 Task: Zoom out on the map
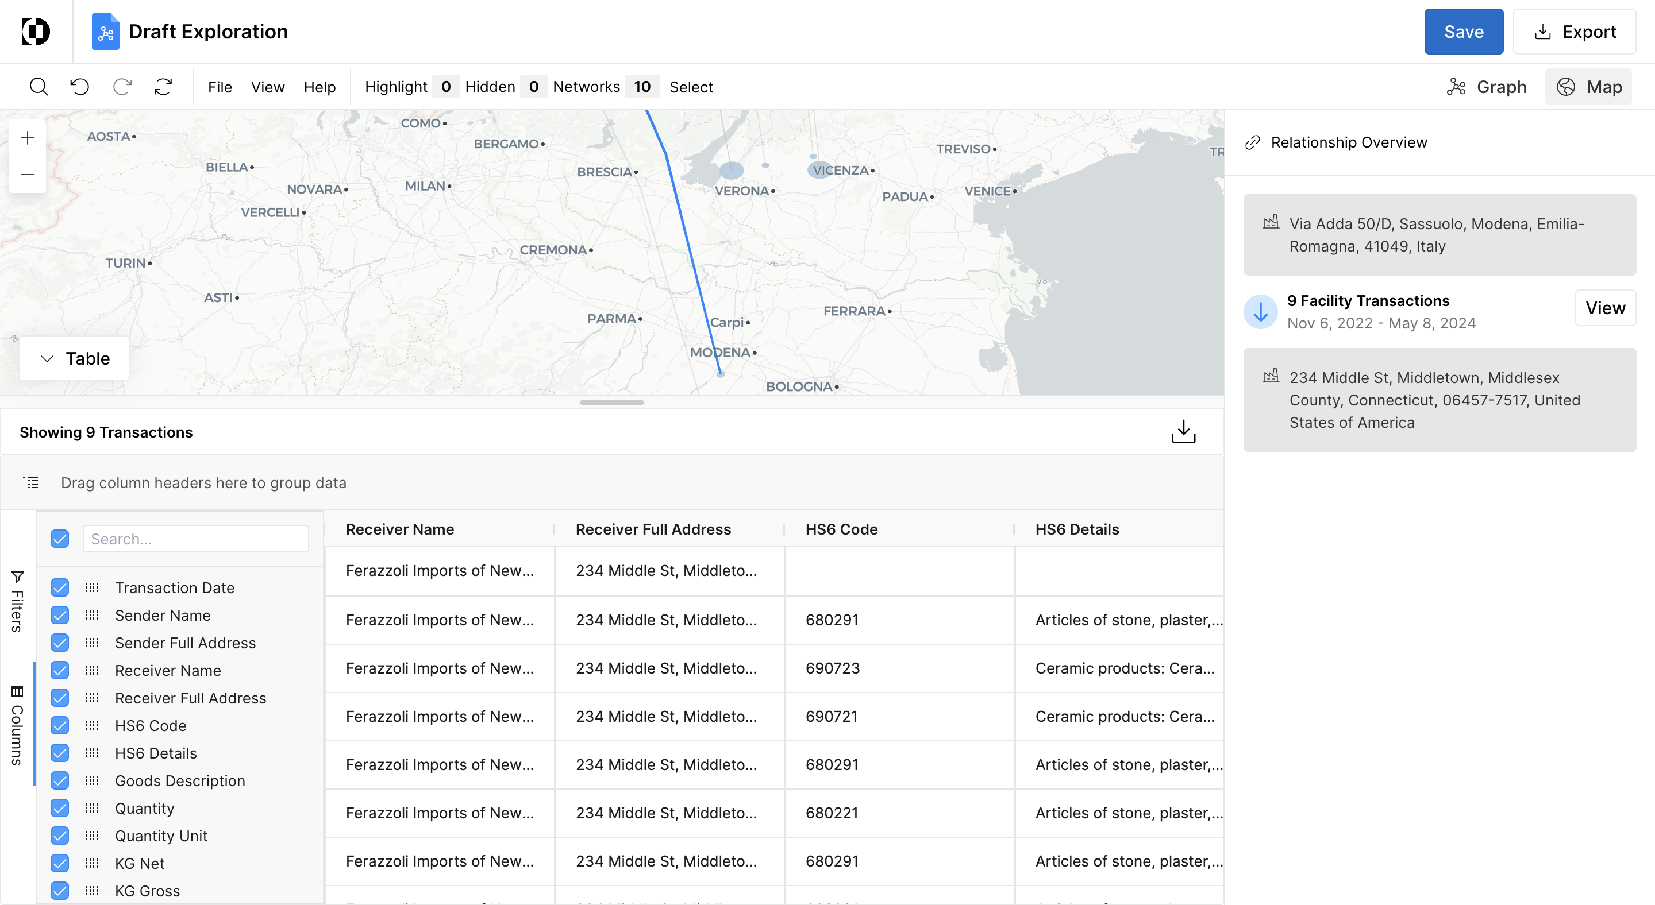(28, 175)
